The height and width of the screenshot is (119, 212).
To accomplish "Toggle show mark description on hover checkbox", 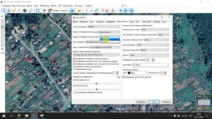I will 74,61.
